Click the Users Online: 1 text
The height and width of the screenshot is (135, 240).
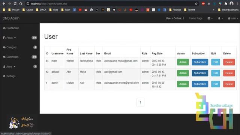click(175, 18)
